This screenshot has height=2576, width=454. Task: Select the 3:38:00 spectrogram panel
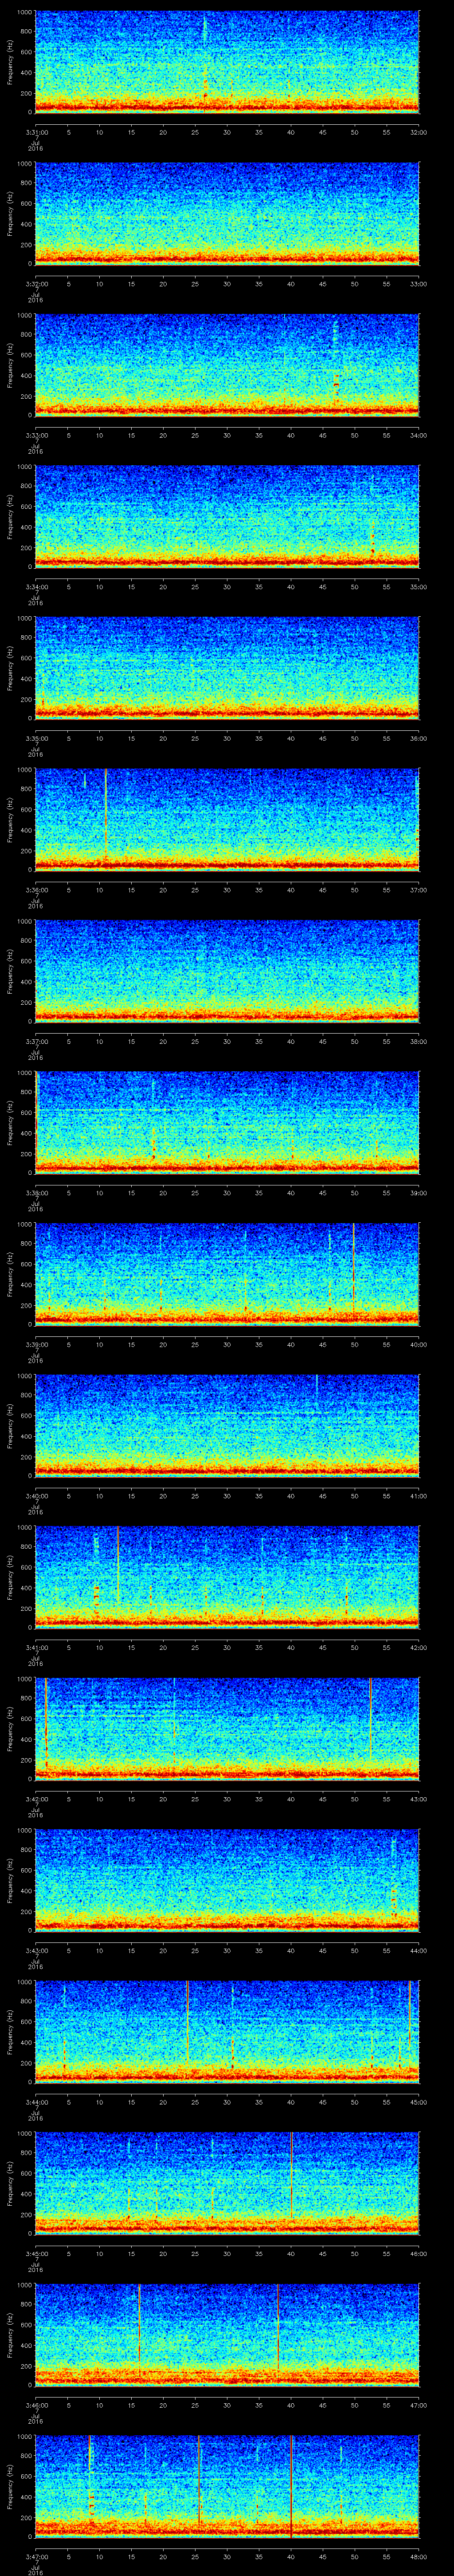(227, 1122)
